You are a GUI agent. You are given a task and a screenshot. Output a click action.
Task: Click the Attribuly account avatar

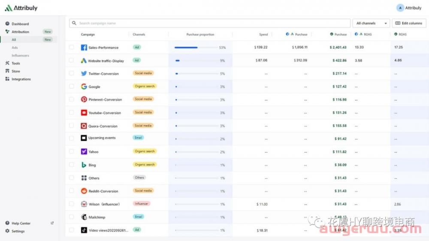pyautogui.click(x=400, y=8)
